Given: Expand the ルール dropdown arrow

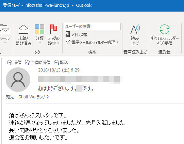Looking at the screenshot, I should [x=5, y=43].
